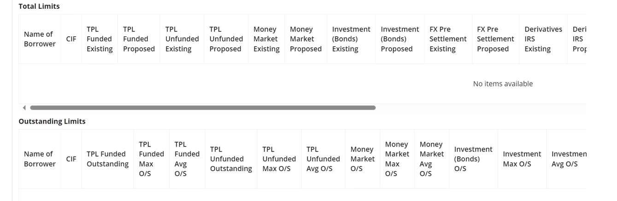Click the Total Limits horizontal scrollbar

click(x=203, y=108)
